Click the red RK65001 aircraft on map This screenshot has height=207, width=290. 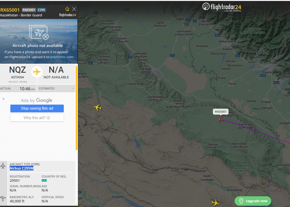coord(220,119)
